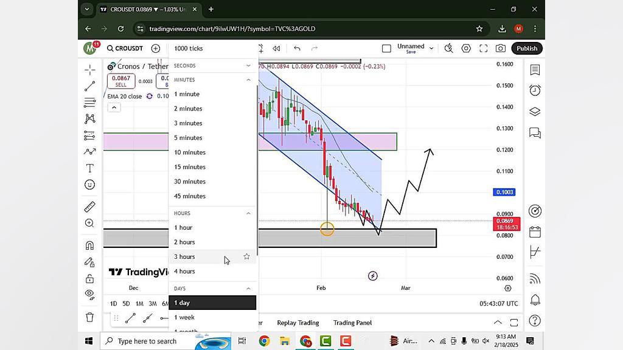This screenshot has height=350, width=623.
Task: Bookmark this page with star icon
Action: [x=479, y=29]
